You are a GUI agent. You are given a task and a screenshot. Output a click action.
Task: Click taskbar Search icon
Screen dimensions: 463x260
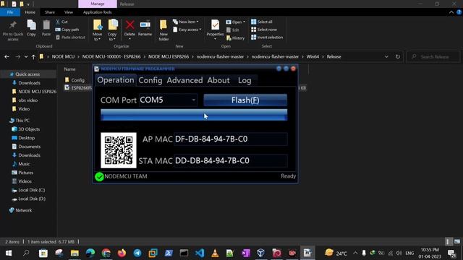coord(26,253)
